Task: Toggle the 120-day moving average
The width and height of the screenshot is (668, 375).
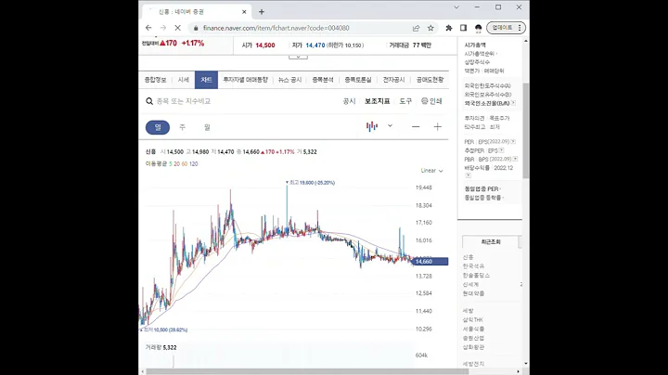Action: (193, 163)
